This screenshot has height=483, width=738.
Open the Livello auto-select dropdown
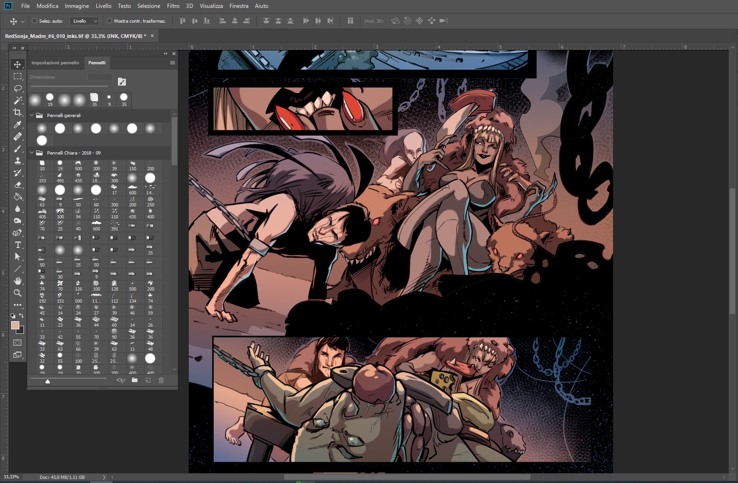pos(84,21)
